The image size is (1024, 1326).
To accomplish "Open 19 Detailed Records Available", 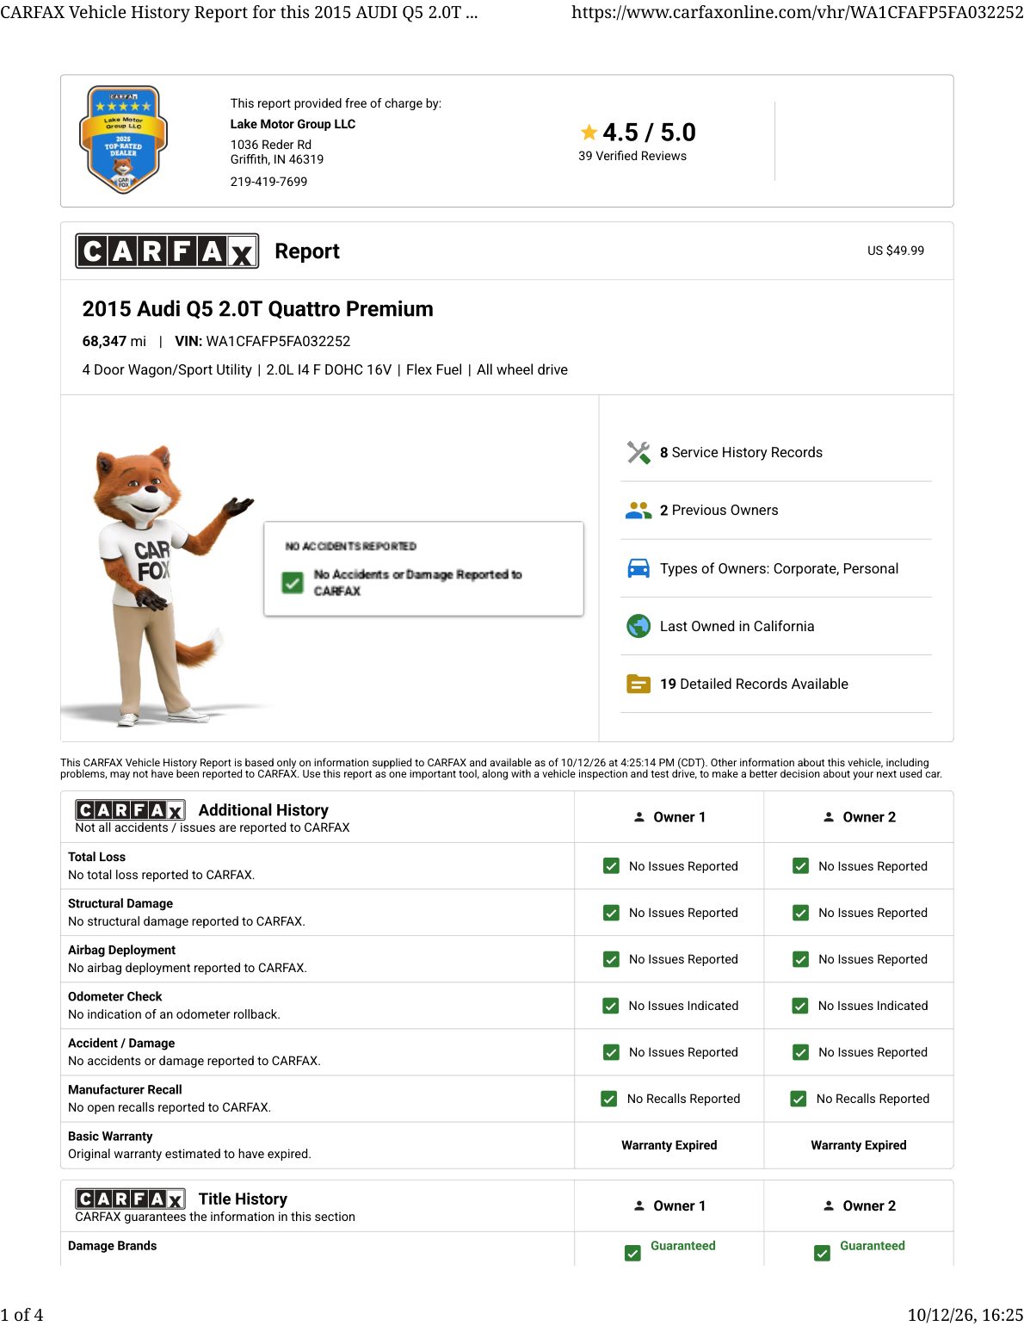I will (754, 685).
